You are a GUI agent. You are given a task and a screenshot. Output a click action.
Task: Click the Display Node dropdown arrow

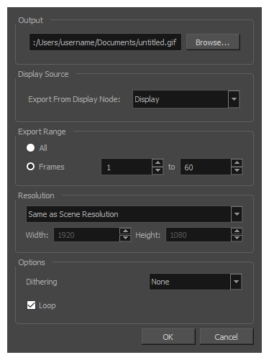click(234, 99)
